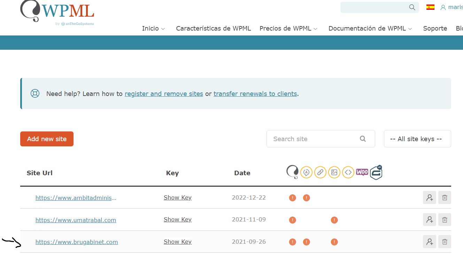Click the Site Url column header
463x275 pixels.
point(40,173)
